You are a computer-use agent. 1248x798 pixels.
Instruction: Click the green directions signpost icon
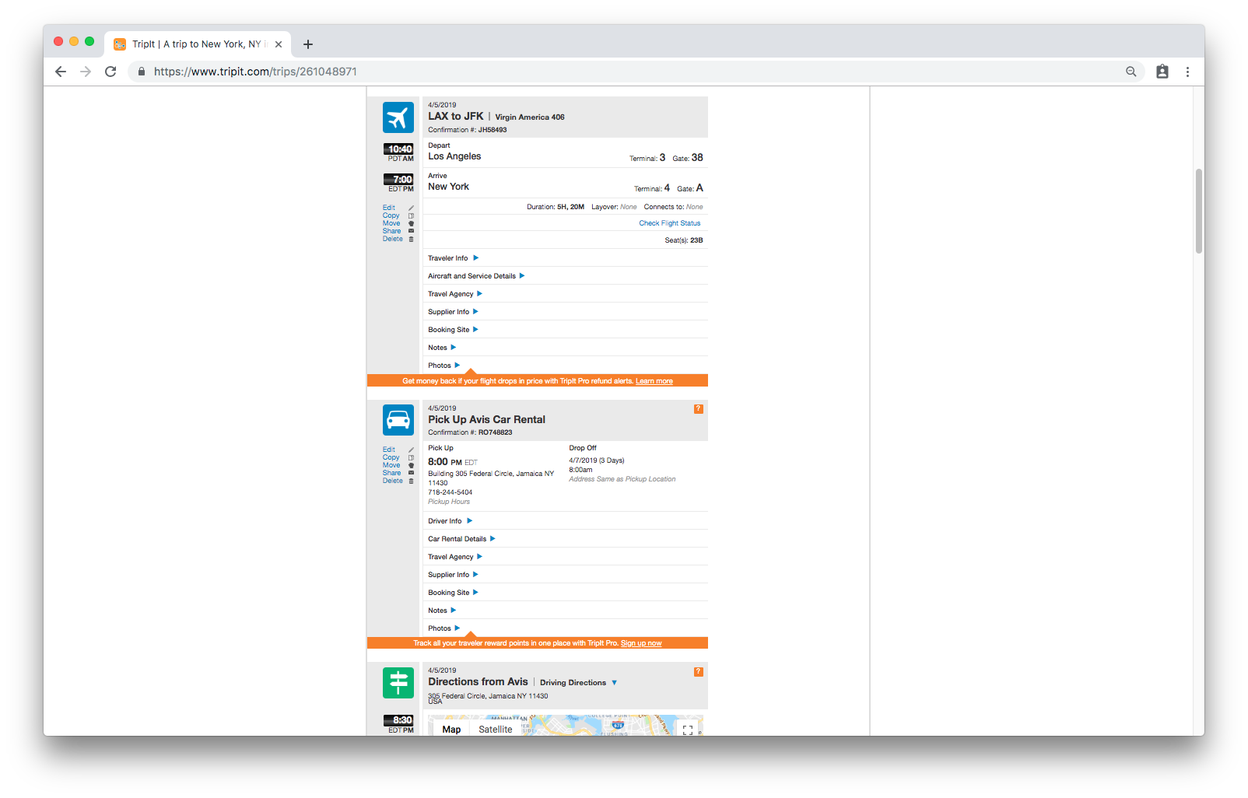pos(398,683)
